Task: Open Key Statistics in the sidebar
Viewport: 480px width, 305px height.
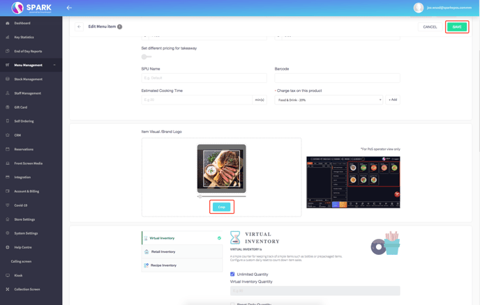Action: pyautogui.click(x=24, y=38)
